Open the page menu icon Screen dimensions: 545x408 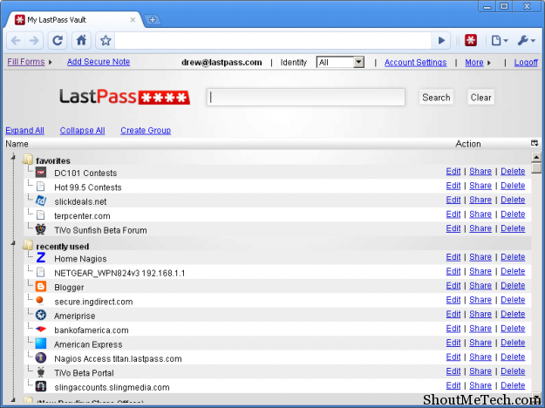click(500, 41)
